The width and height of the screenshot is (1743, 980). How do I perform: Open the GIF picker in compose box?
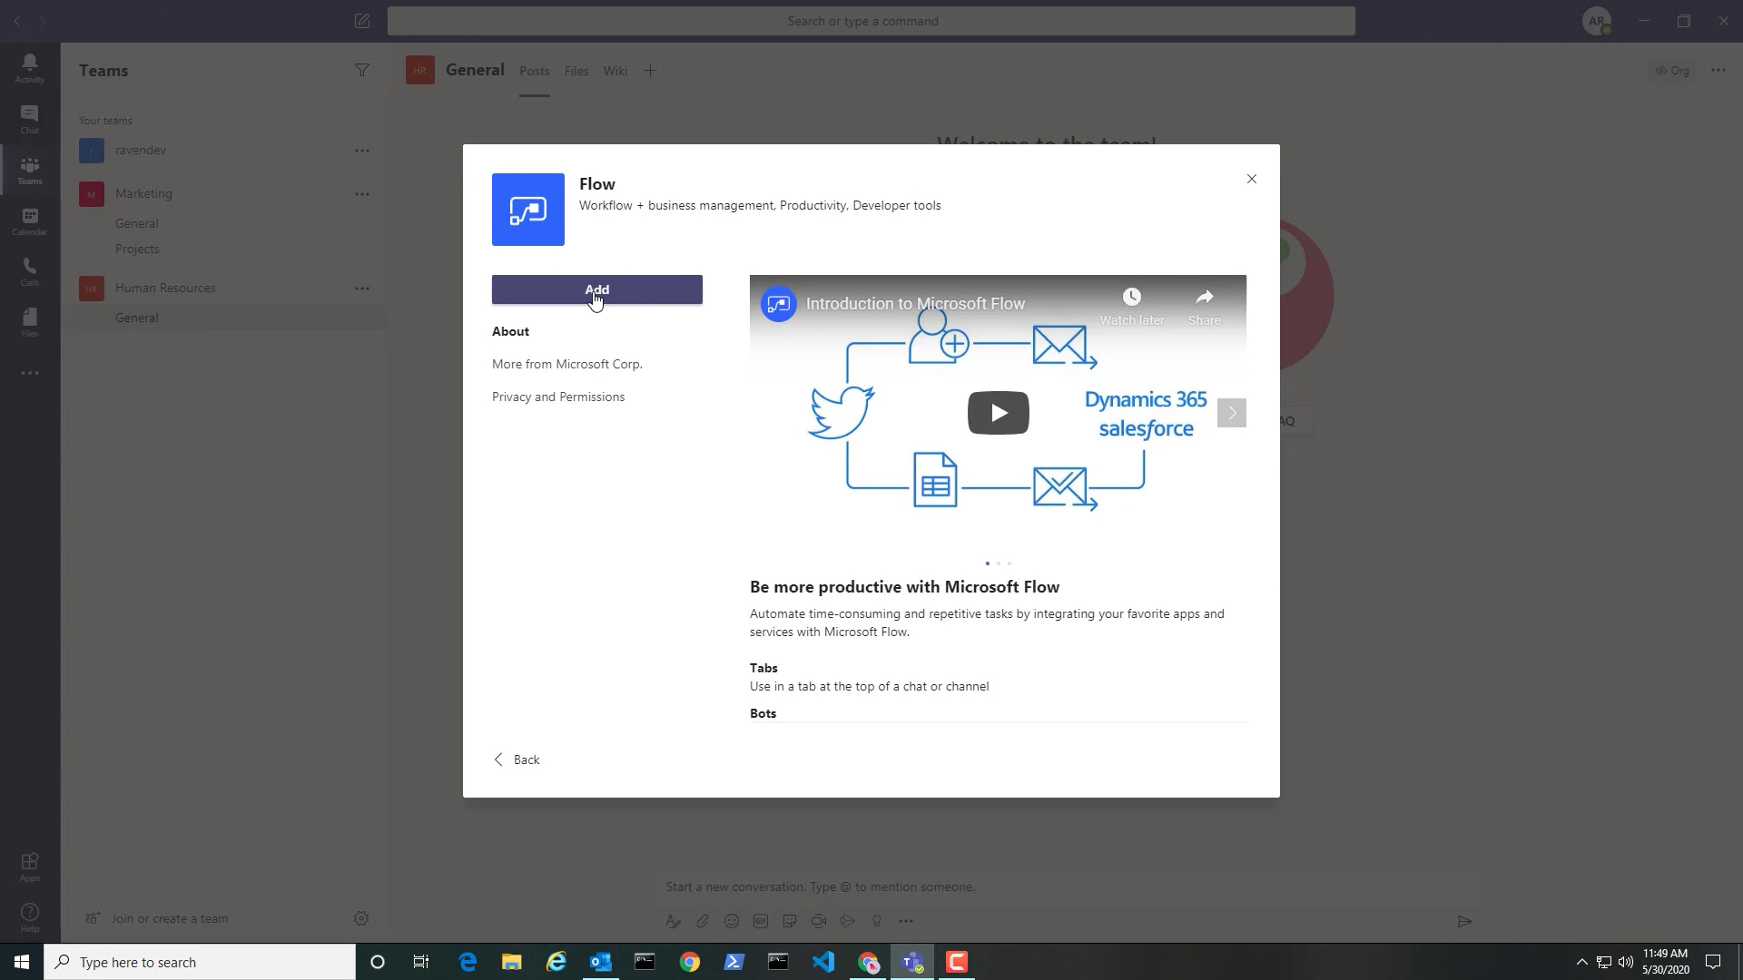(x=761, y=921)
